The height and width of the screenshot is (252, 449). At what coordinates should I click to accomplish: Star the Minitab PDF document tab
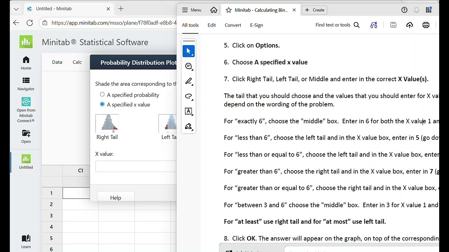(x=229, y=10)
